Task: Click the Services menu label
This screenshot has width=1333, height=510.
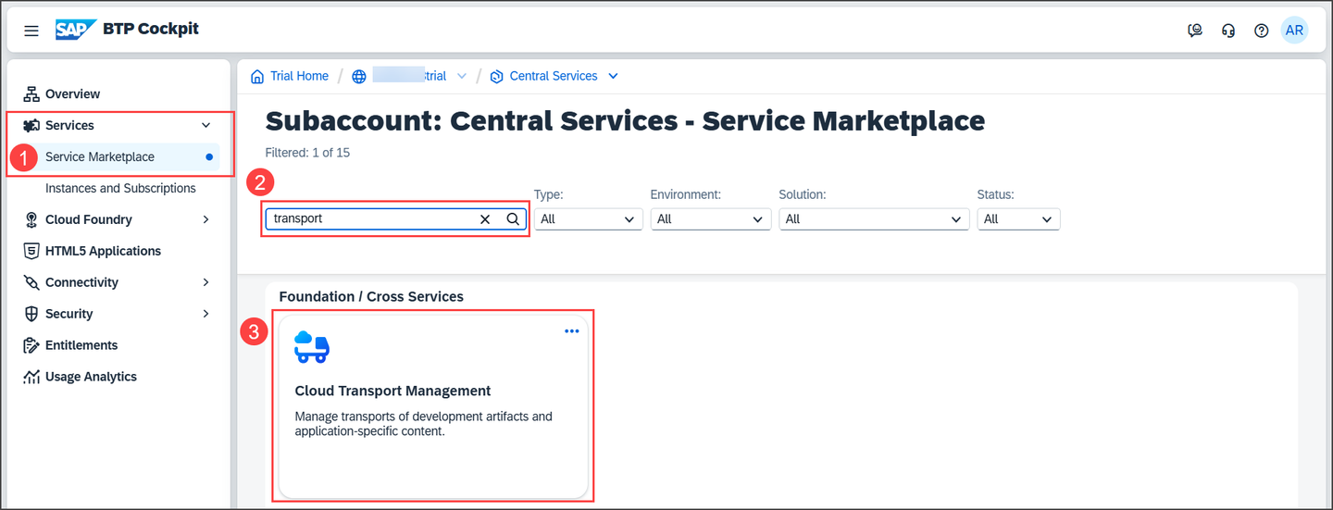Action: pyautogui.click(x=69, y=125)
